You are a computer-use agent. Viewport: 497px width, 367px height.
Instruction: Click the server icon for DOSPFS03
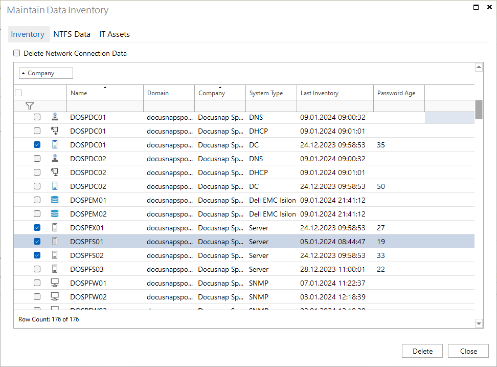[x=55, y=269]
